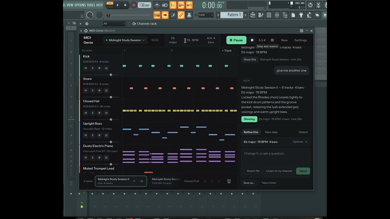Click Listen to my channel button
390x219 pixels.
[279, 171]
